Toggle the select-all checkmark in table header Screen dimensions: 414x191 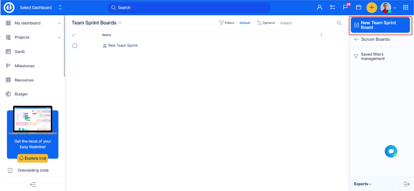(x=74, y=35)
